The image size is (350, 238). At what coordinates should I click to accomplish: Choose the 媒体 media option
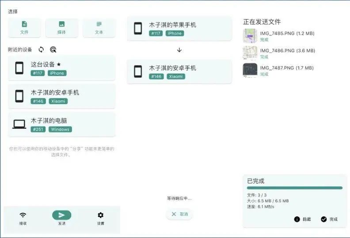(61, 28)
